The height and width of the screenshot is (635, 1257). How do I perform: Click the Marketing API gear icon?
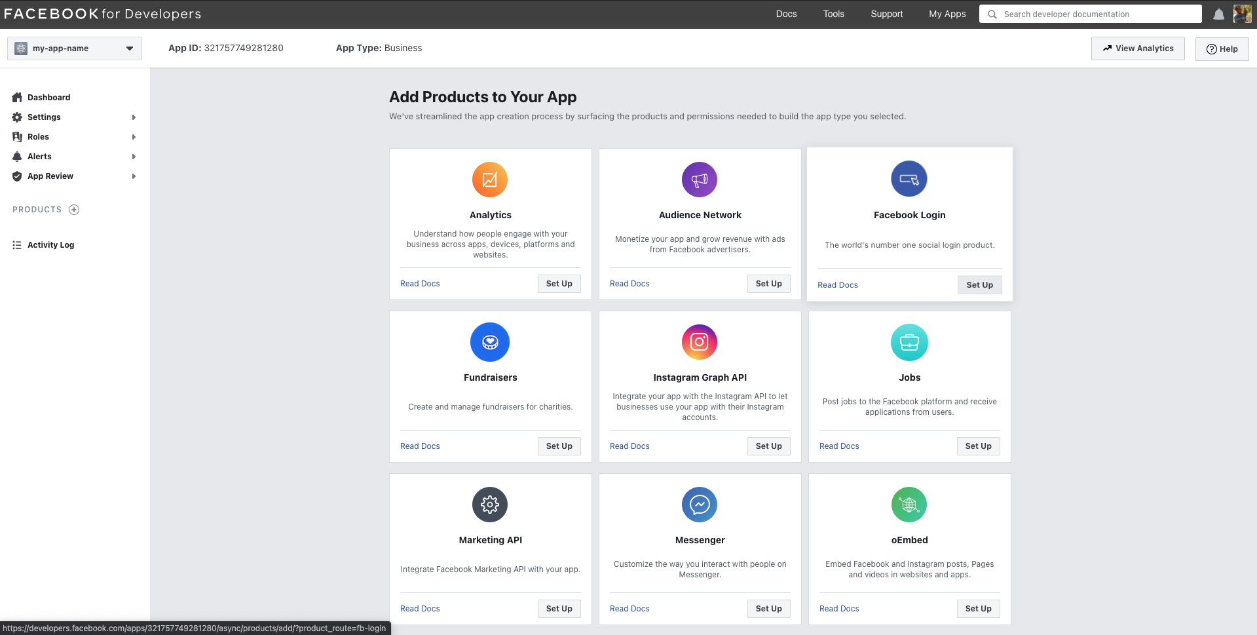click(490, 505)
